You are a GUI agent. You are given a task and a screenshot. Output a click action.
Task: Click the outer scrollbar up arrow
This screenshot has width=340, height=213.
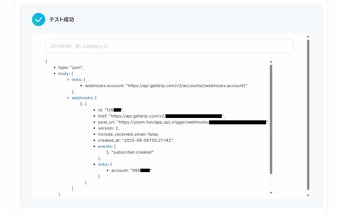(308, 37)
